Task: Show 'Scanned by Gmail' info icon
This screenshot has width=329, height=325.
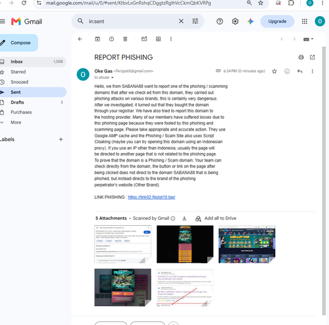Action: (x=173, y=218)
